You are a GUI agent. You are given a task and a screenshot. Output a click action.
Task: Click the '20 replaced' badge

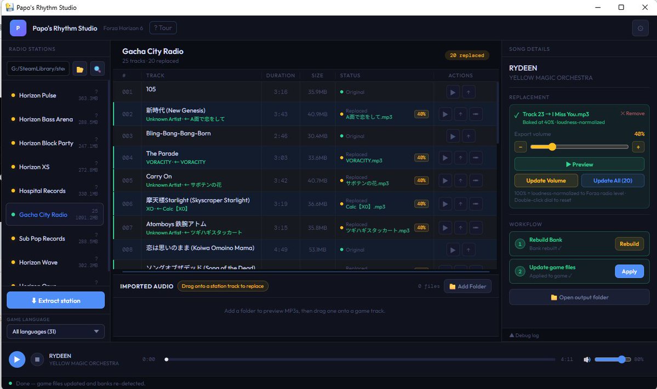(x=467, y=55)
